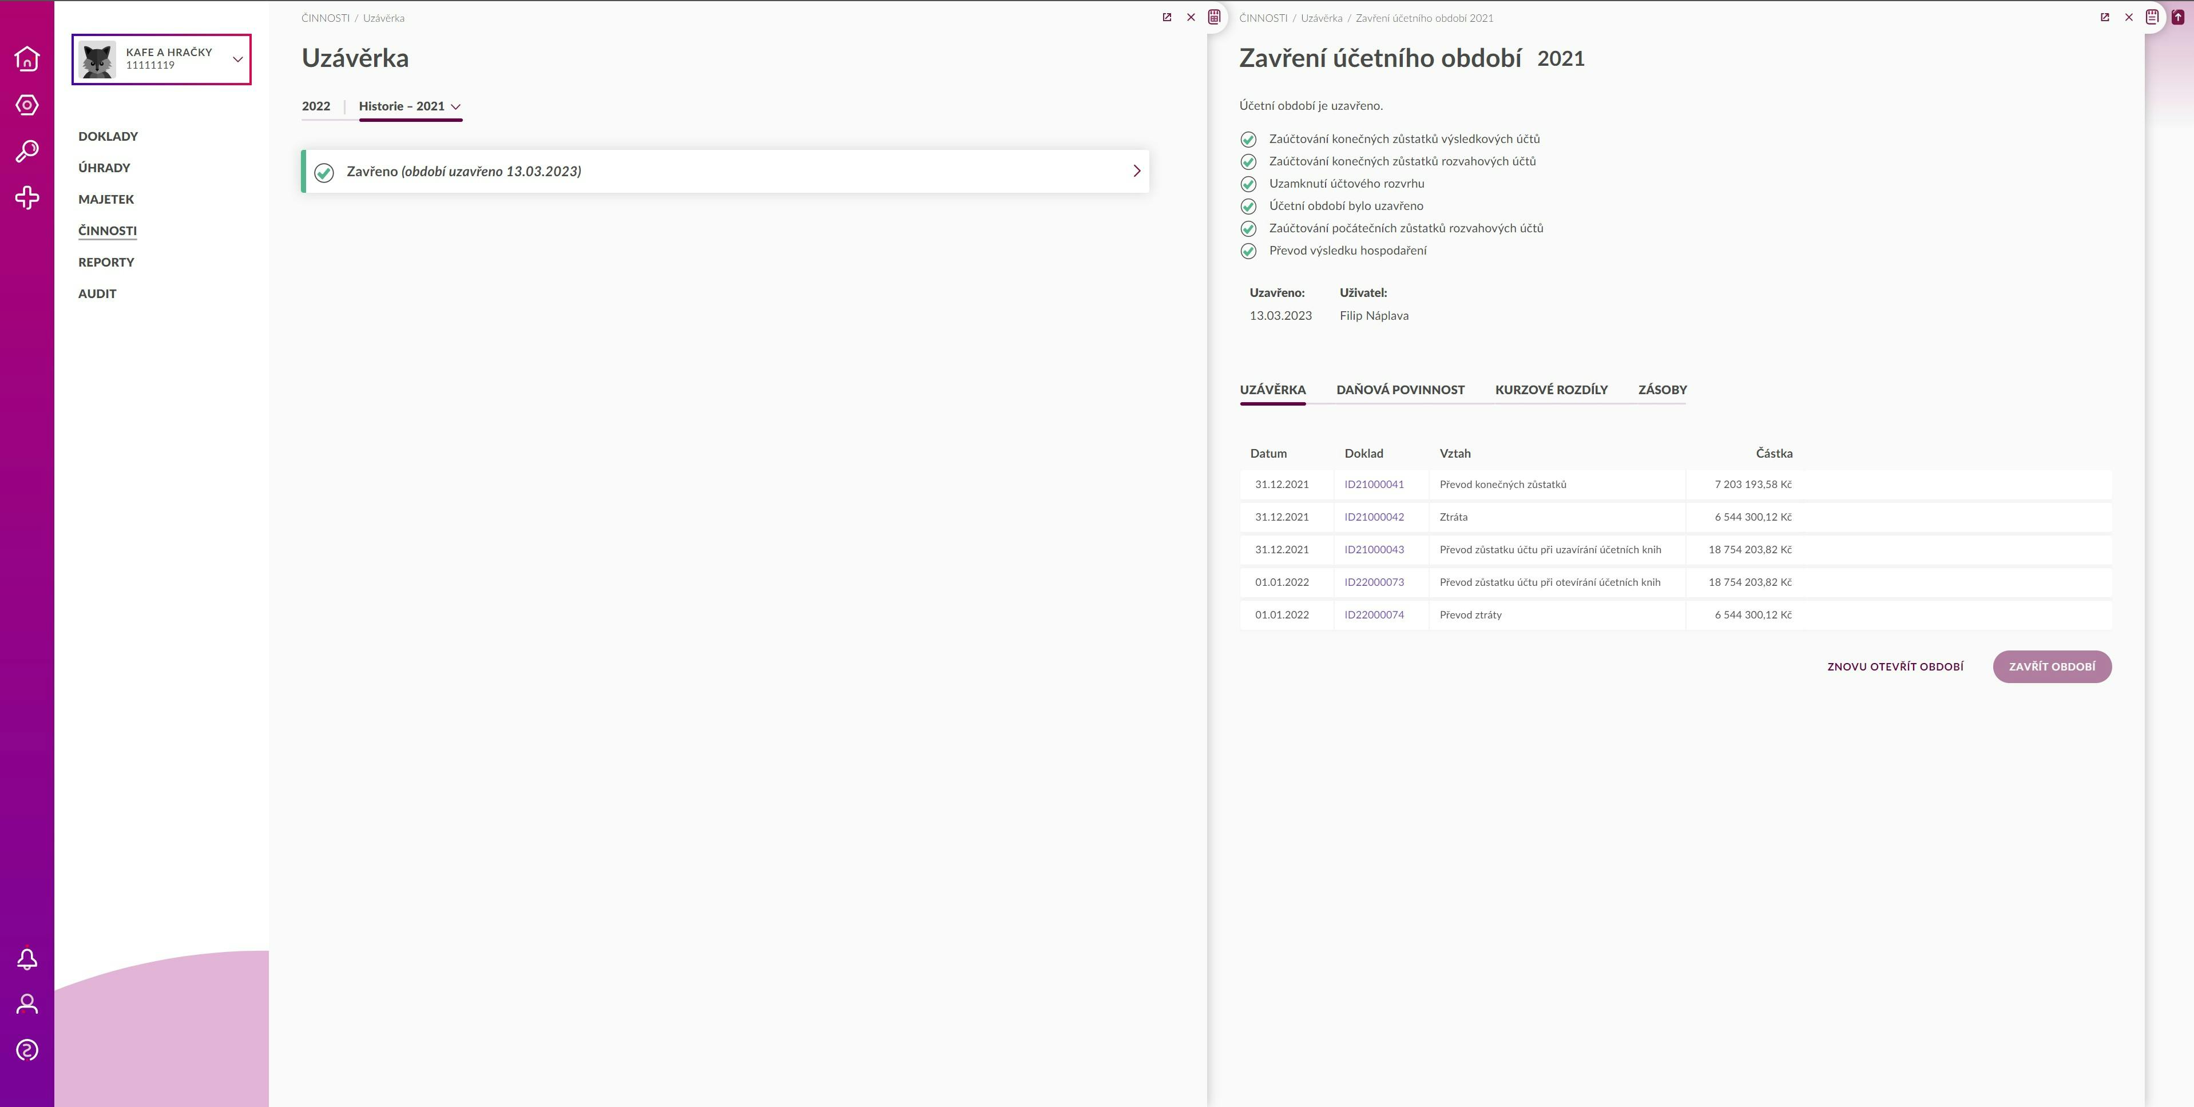Go to the home dashboard icon
Image resolution: width=2194 pixels, height=1107 pixels.
pyautogui.click(x=27, y=58)
